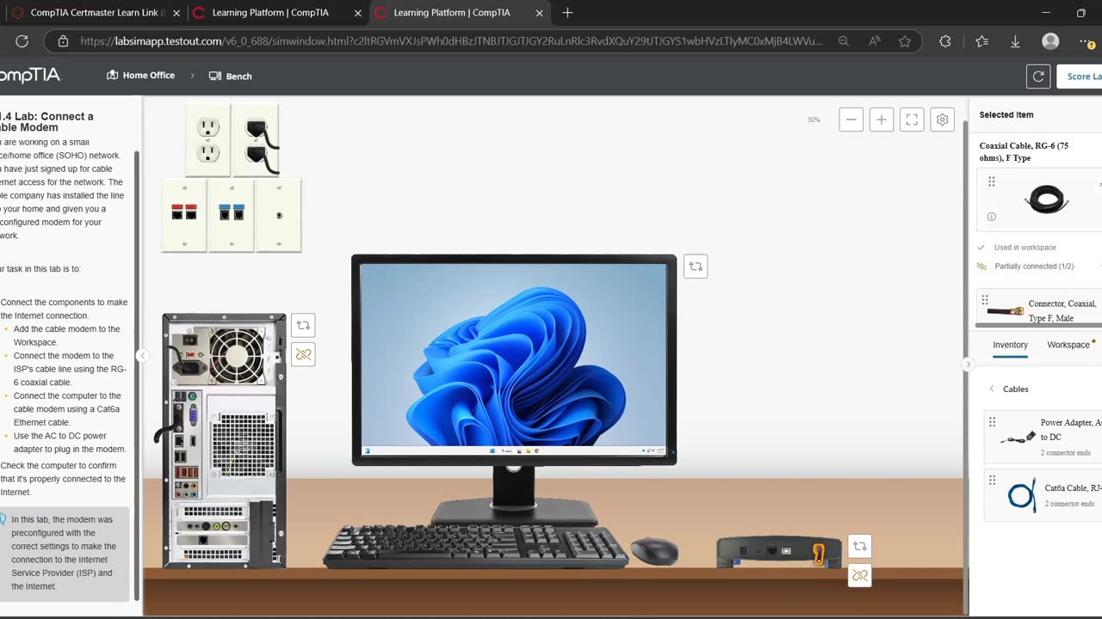The height and width of the screenshot is (619, 1102).
Task: Click the lab title Connect a Cable Modem
Action: 46,122
